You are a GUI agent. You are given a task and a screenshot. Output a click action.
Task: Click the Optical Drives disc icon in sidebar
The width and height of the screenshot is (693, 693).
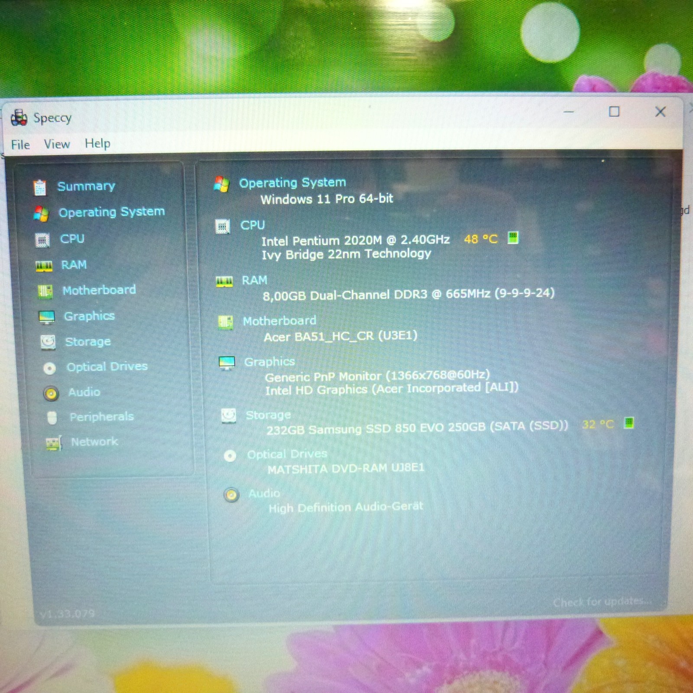[49, 368]
